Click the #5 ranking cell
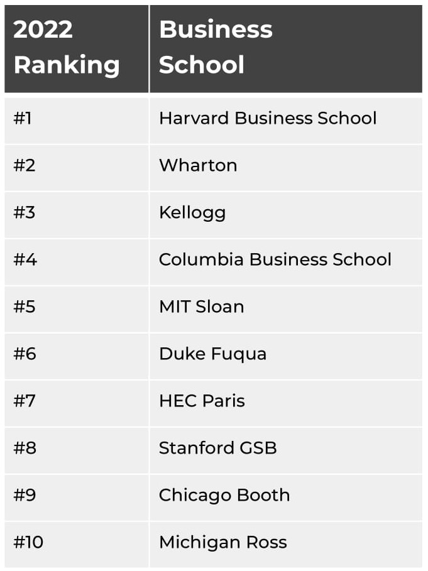428x571 pixels. 24,307
